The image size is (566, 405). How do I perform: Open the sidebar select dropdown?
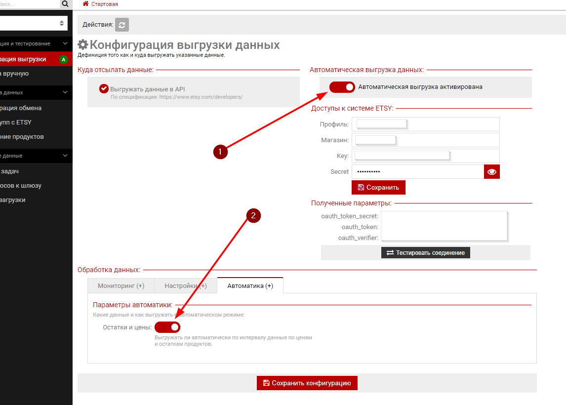35,23
